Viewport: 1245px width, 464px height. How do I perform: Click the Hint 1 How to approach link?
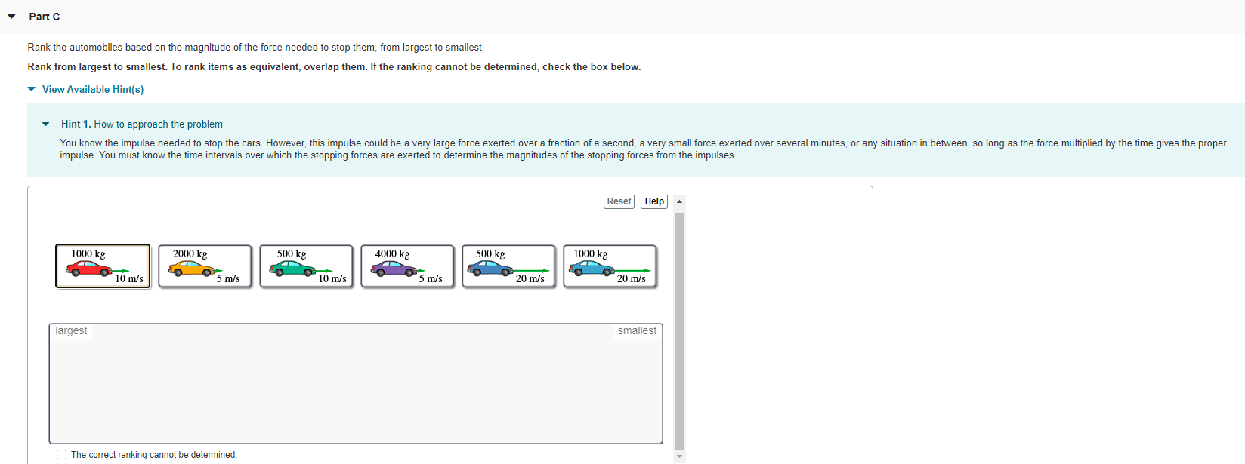click(x=142, y=124)
